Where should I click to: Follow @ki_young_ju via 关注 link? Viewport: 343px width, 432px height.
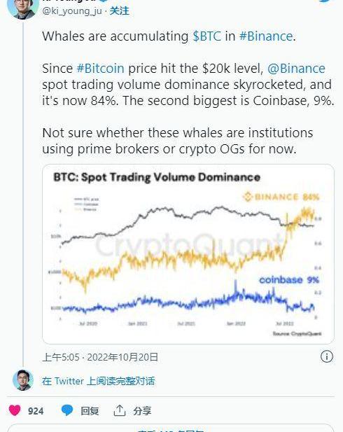pyautogui.click(x=119, y=11)
